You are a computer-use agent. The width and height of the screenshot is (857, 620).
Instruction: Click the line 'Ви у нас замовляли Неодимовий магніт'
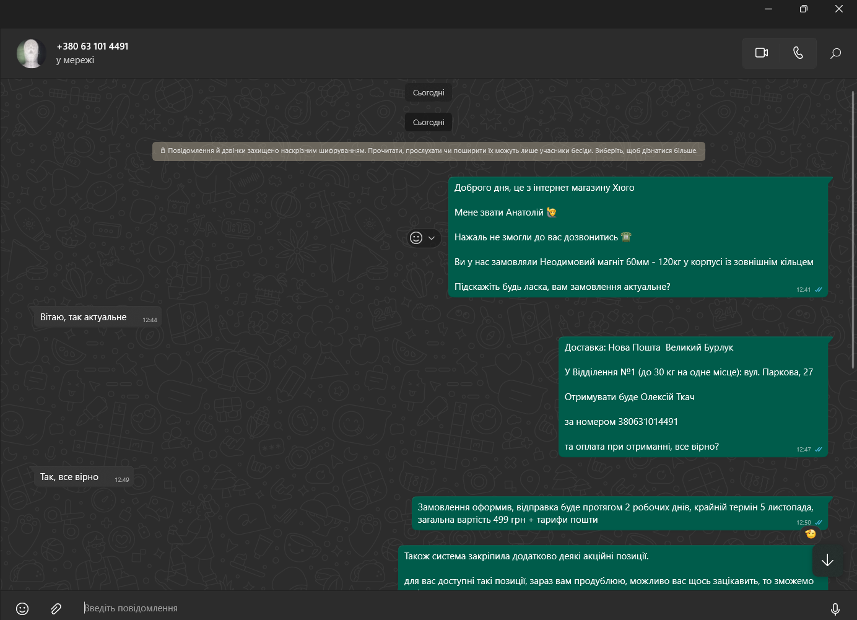633,262
